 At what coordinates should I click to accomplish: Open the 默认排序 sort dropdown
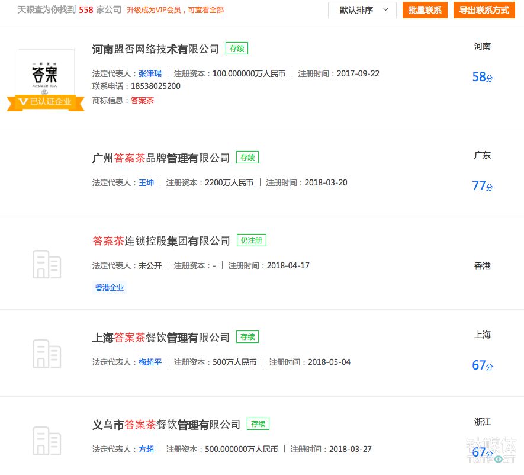[x=362, y=10]
